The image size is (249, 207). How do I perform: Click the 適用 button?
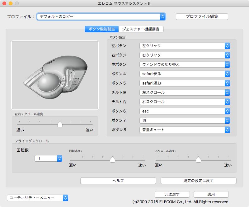click(x=211, y=194)
